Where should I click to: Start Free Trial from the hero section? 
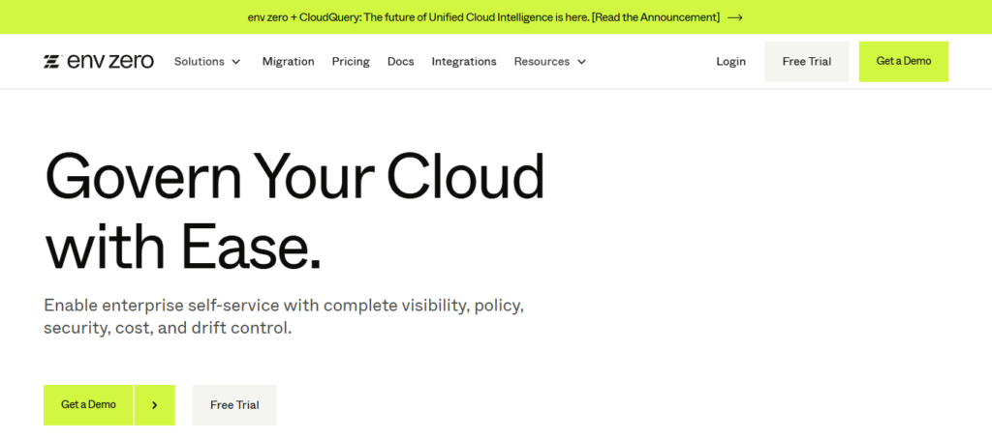coord(234,405)
